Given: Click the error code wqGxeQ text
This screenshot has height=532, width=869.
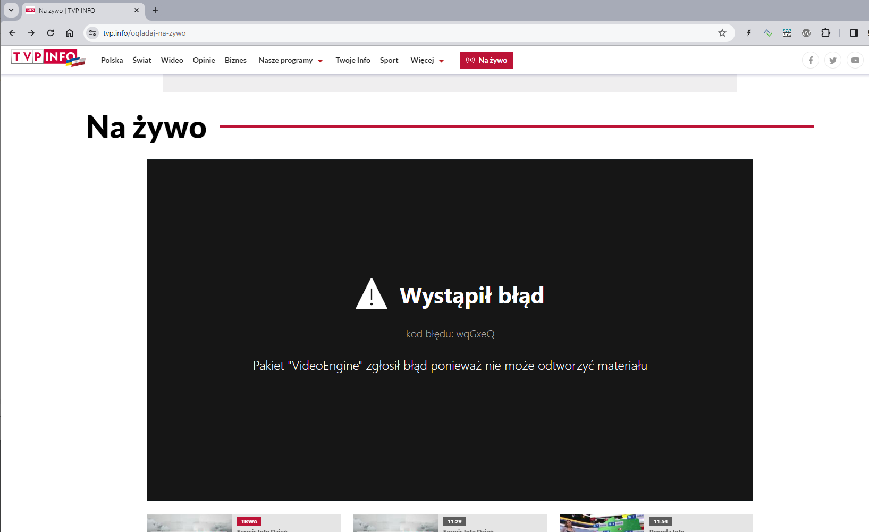Looking at the screenshot, I should (450, 334).
